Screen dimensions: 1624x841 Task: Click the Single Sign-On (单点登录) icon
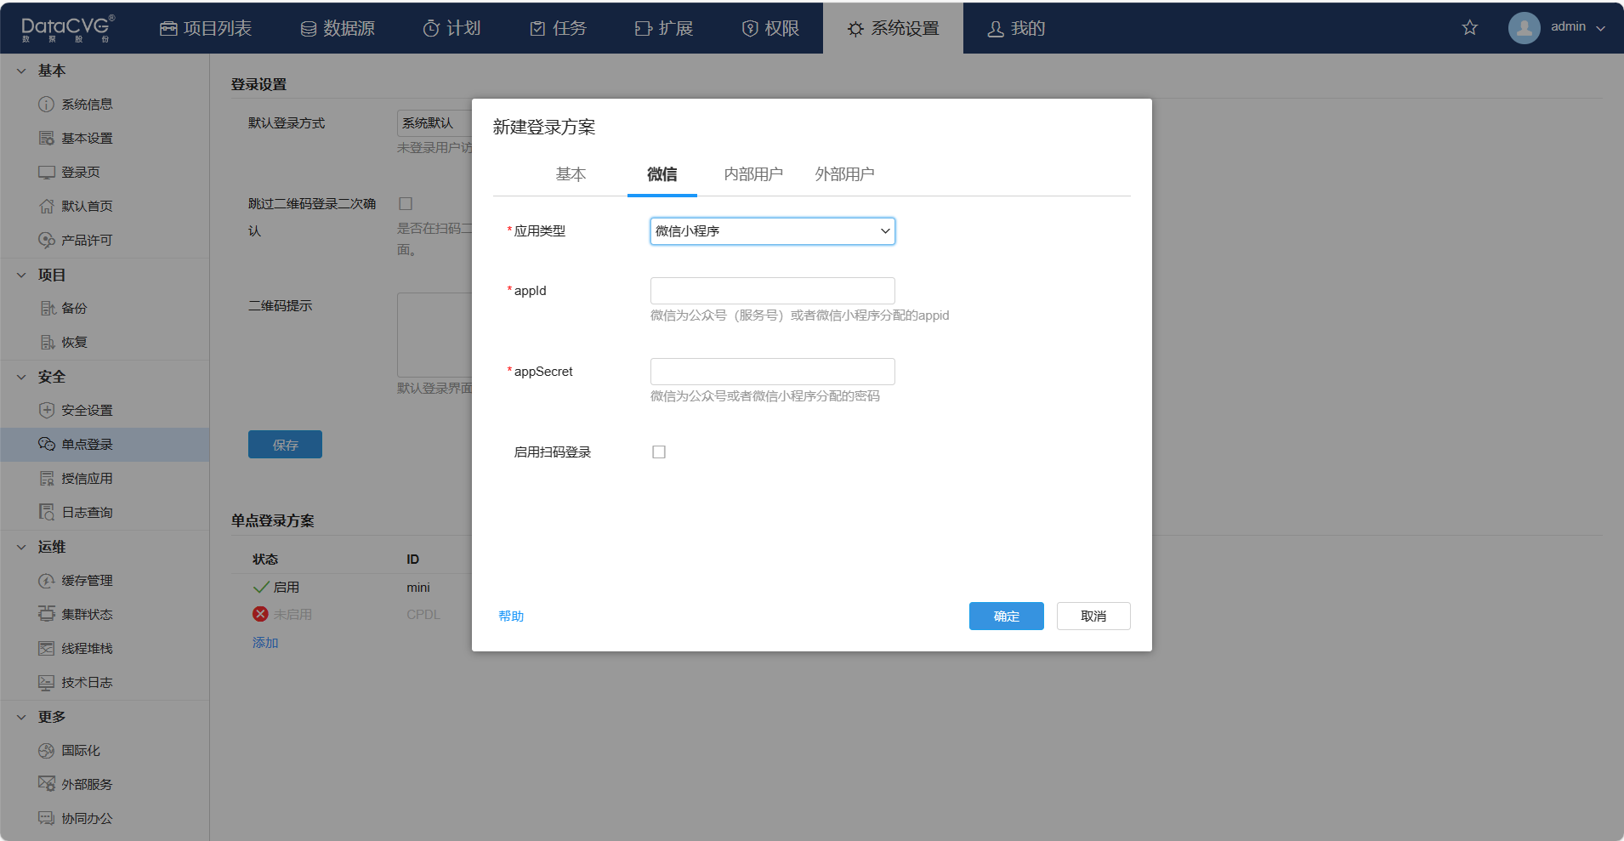(46, 444)
